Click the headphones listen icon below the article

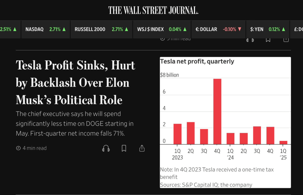point(106,148)
